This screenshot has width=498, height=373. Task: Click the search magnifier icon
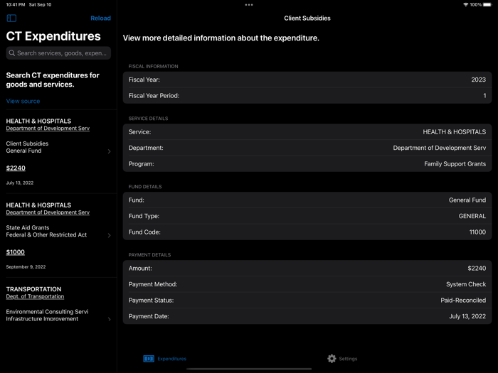[x=12, y=53]
